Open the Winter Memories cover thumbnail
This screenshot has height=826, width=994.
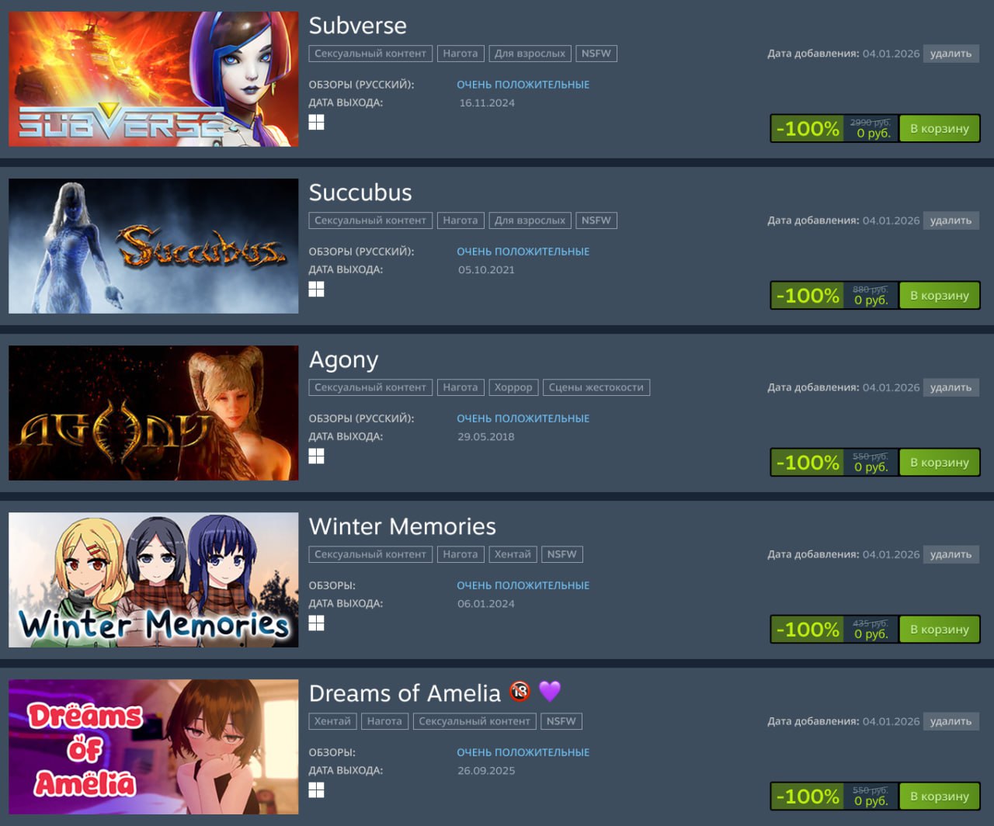153,580
